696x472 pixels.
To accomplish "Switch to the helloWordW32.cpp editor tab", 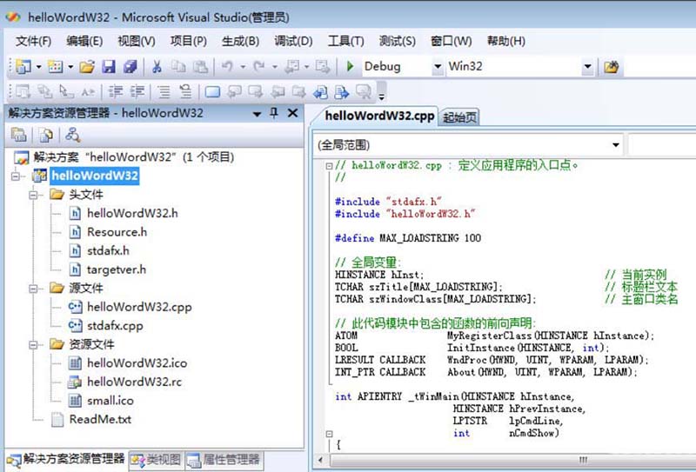I will (379, 116).
